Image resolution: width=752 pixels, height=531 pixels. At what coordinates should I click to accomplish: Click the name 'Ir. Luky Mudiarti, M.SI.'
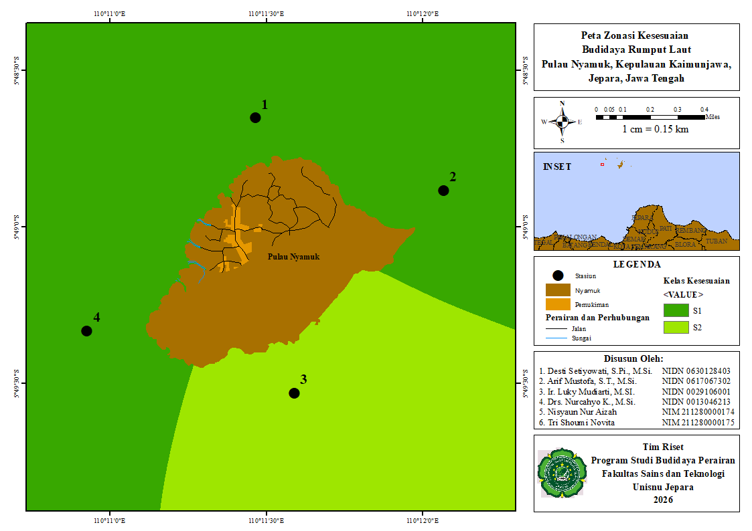point(591,392)
